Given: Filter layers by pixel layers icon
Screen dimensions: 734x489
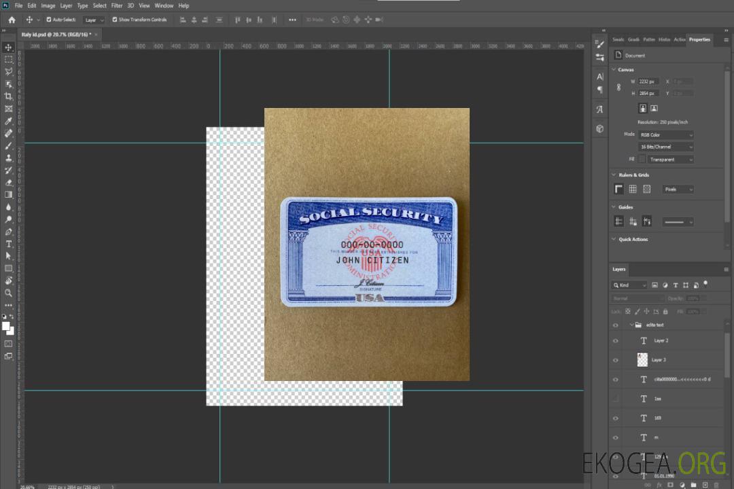Looking at the screenshot, I should [x=655, y=285].
